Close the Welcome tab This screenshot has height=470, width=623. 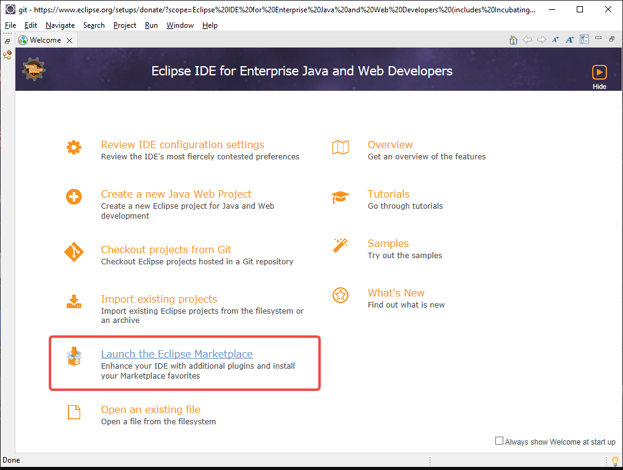coord(70,40)
